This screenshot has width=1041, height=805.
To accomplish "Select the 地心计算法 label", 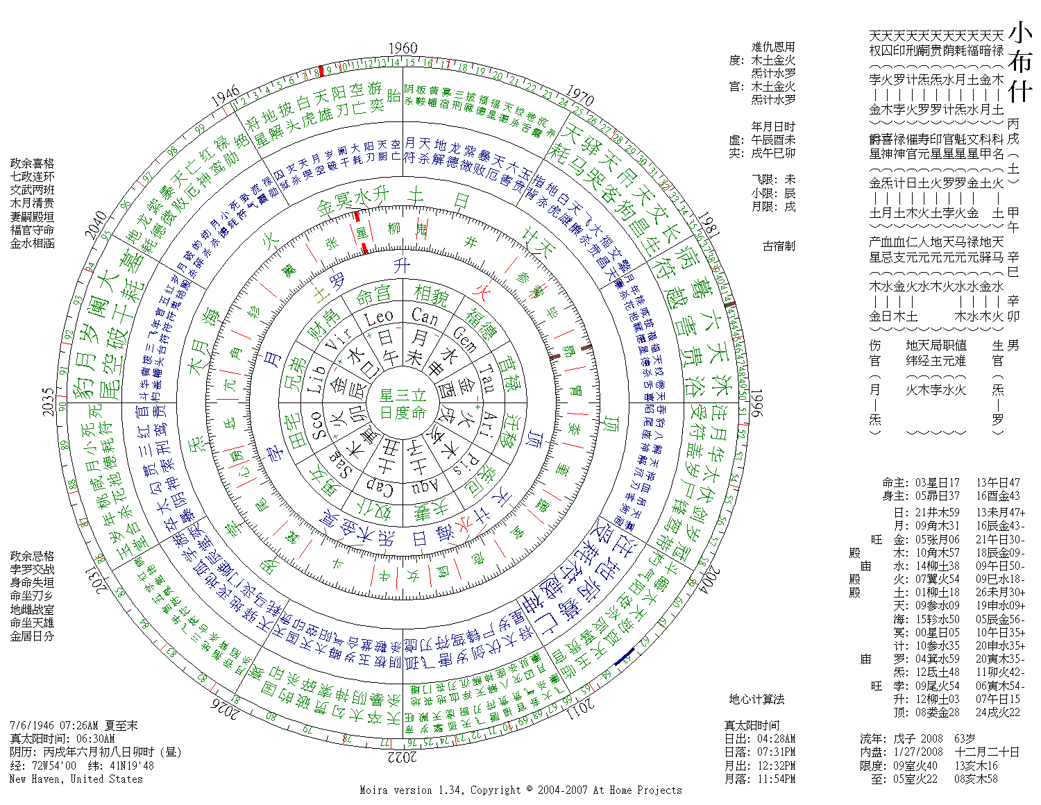I will coord(756,699).
